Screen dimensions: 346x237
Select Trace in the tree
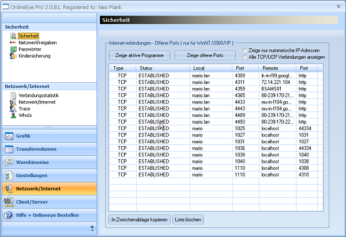point(24,109)
